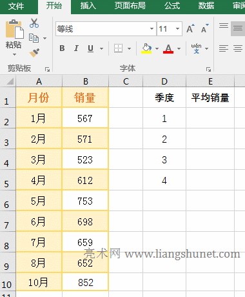The height and width of the screenshot is (297, 245).
Task: Open the font name dropdown arrow
Action: [x=152, y=28]
